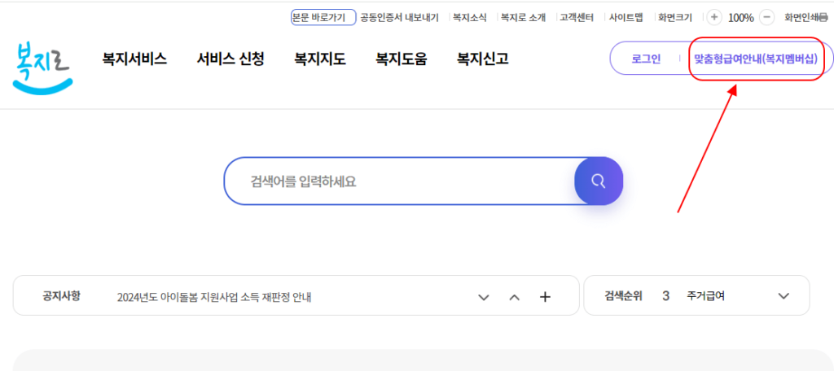Open the 복지서비스 menu
The height and width of the screenshot is (371, 834).
pyautogui.click(x=134, y=59)
